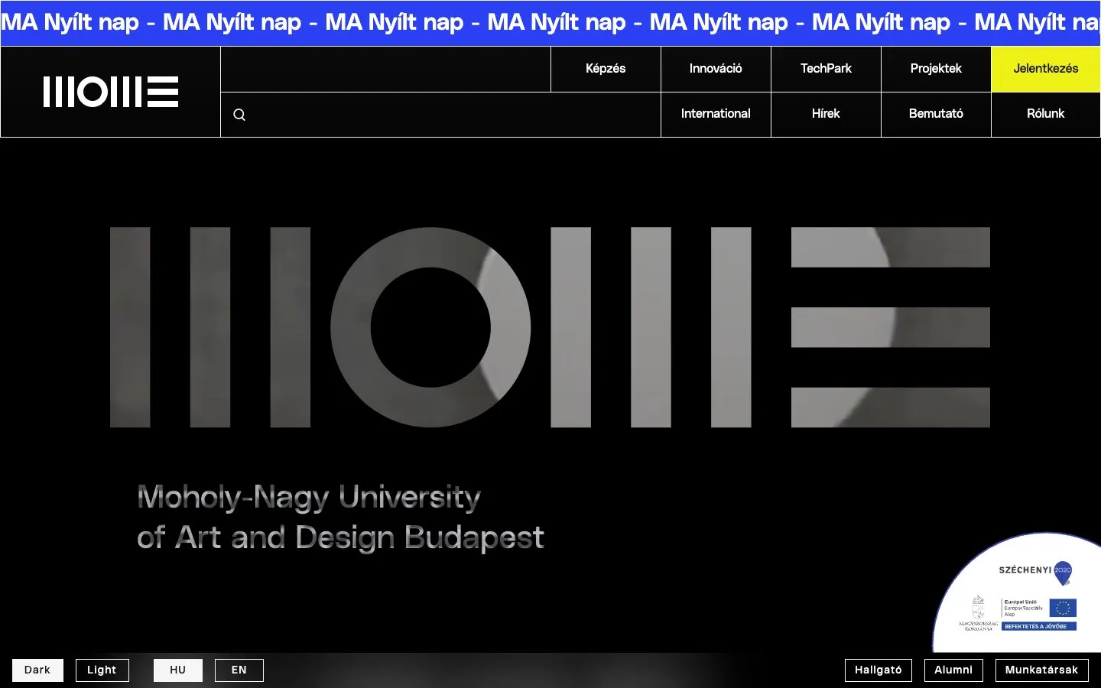
Task: Open the Innováció menu
Action: 716,69
